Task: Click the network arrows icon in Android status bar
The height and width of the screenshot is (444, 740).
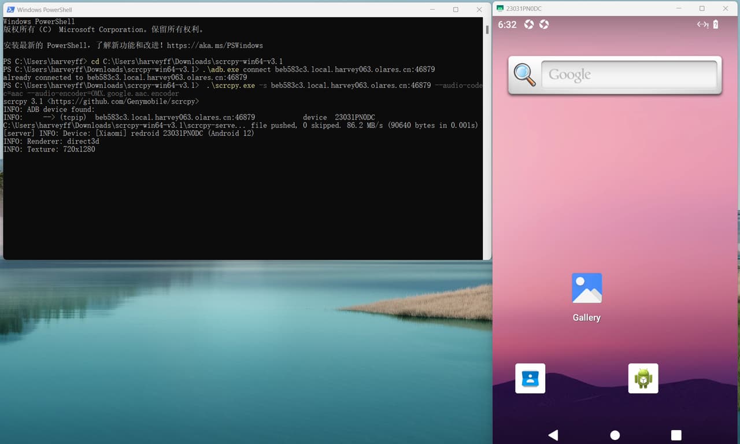Action: point(702,24)
